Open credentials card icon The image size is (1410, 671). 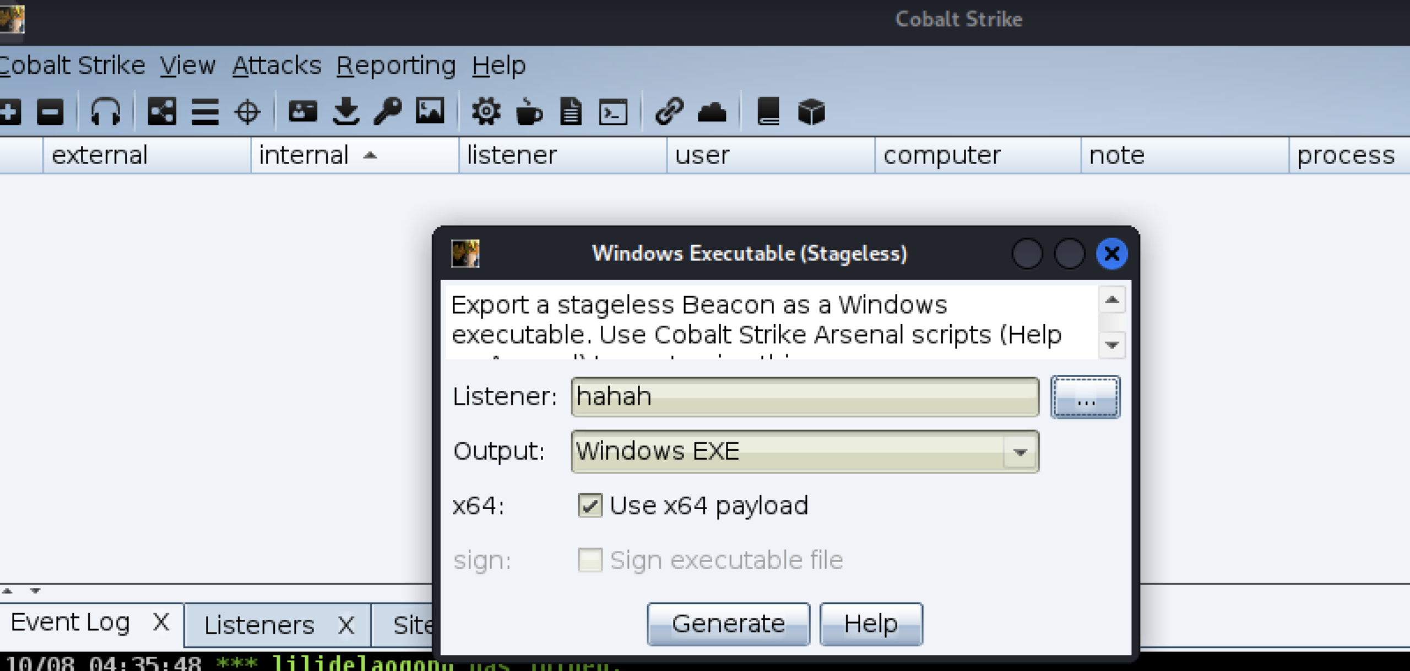(303, 112)
